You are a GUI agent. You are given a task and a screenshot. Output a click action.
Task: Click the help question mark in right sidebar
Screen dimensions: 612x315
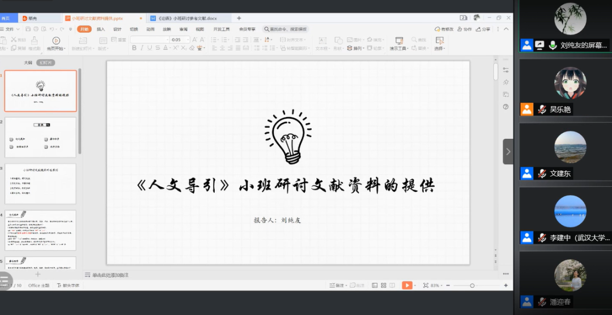point(506,107)
